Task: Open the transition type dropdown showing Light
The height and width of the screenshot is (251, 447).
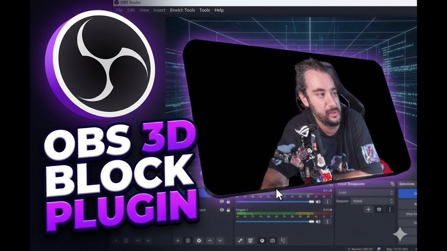Action: [365, 192]
